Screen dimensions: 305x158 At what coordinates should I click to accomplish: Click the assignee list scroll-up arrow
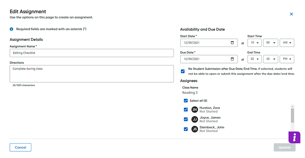292,107
